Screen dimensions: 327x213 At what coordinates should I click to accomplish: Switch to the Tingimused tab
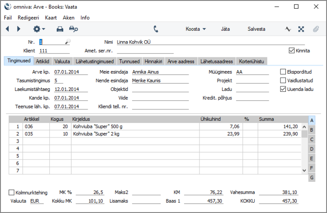coord(19,61)
